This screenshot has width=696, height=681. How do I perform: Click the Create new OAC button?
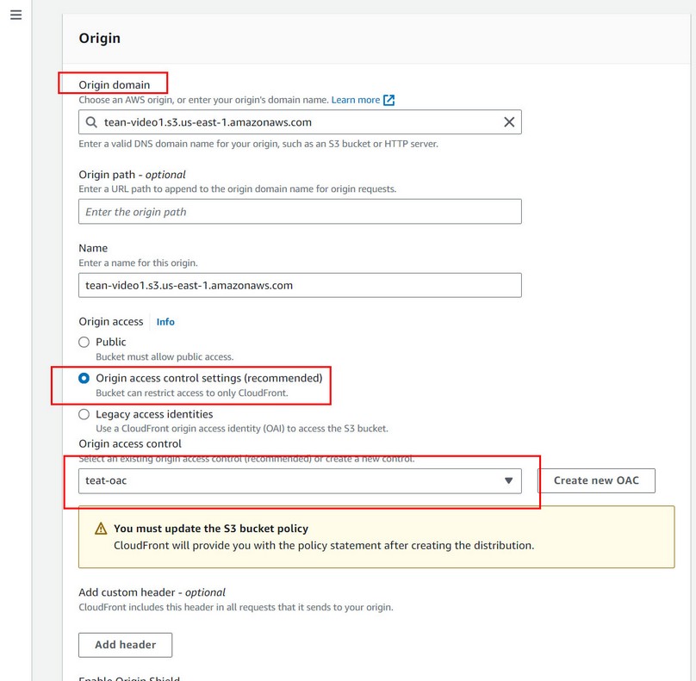(x=596, y=480)
